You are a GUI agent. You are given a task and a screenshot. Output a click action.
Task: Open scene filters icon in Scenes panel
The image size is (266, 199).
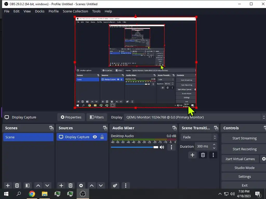(27, 186)
